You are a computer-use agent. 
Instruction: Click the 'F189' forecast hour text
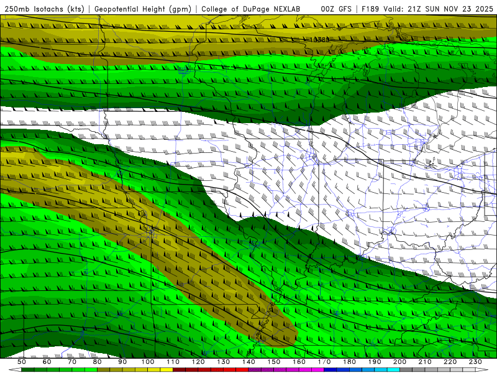click(x=370, y=9)
